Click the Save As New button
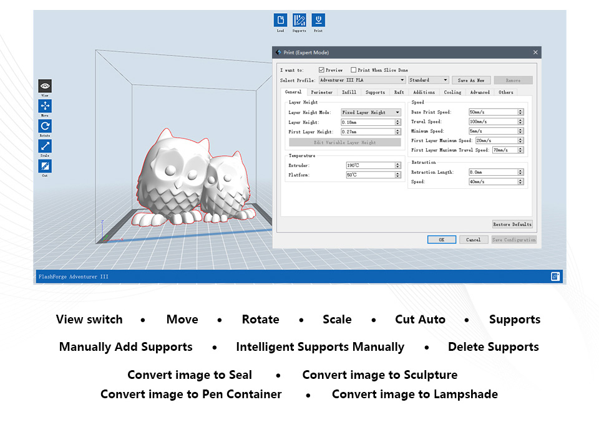Screen dimensions: 599x425 [x=471, y=80]
